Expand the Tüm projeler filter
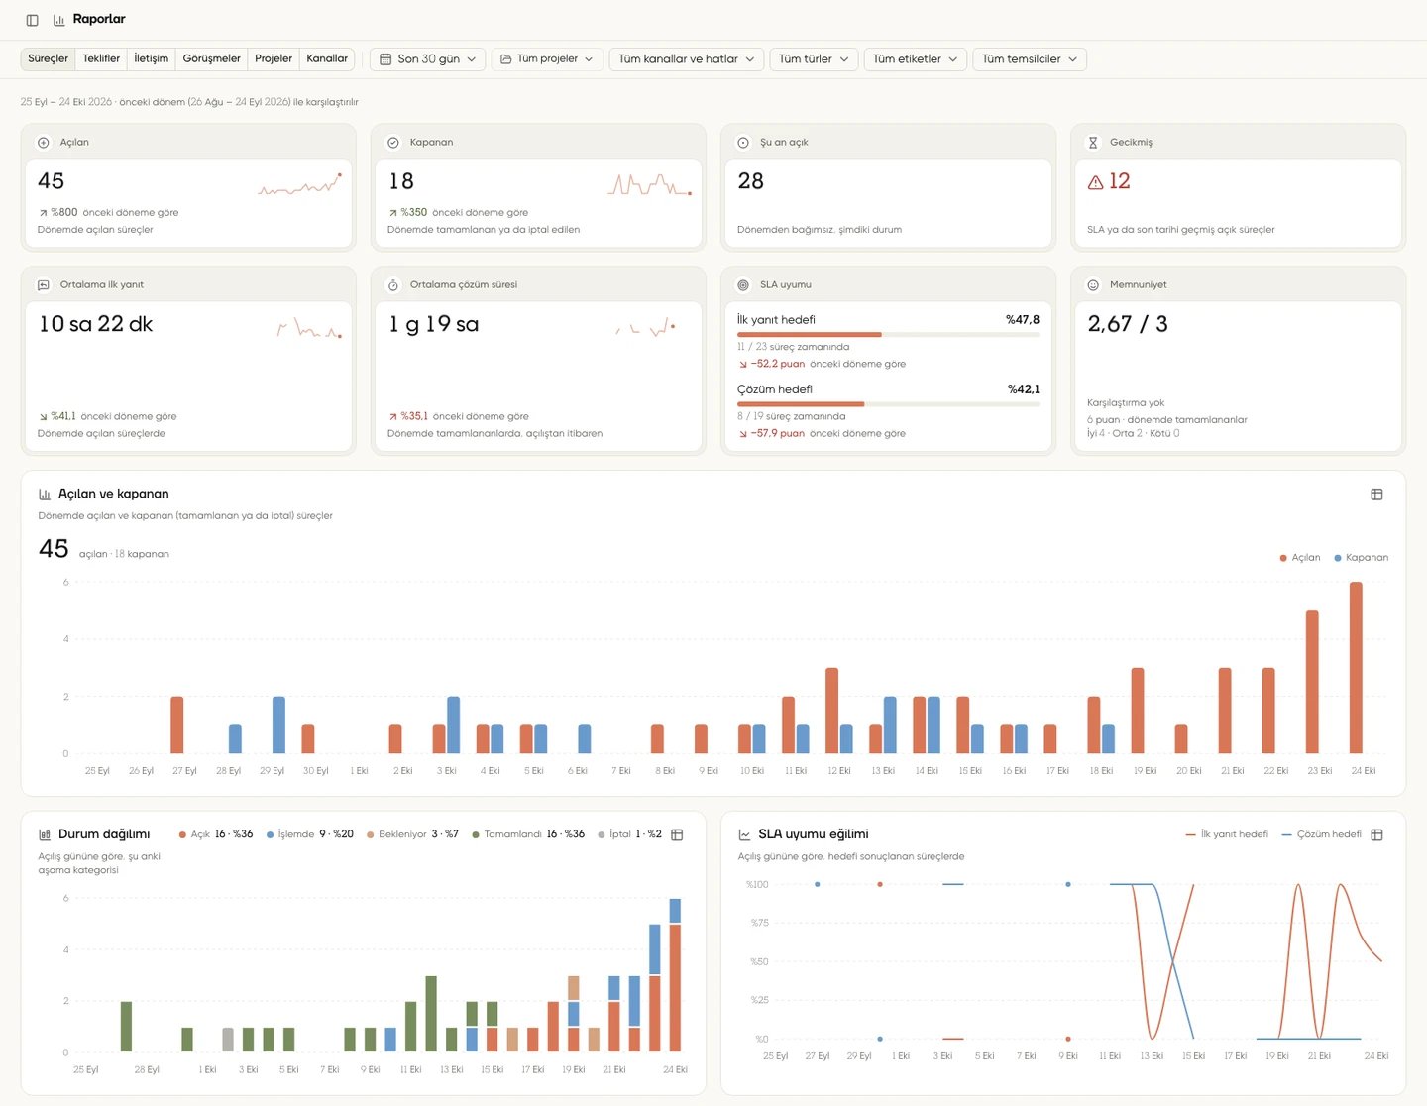 [x=547, y=59]
